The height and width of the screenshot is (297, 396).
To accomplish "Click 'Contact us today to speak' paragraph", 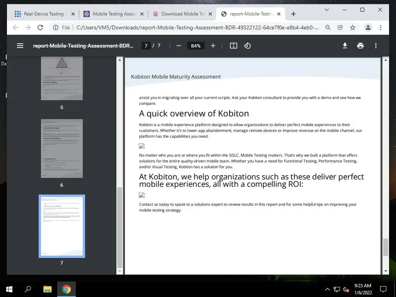I will (x=248, y=207).
